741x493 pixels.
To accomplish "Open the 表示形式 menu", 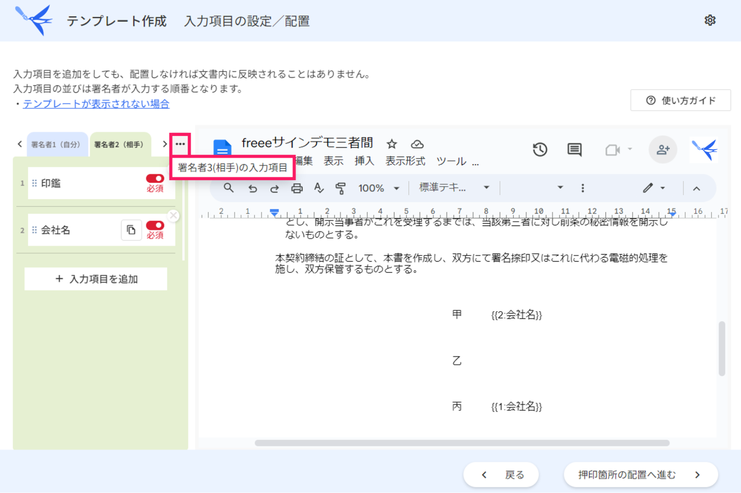I will point(405,161).
